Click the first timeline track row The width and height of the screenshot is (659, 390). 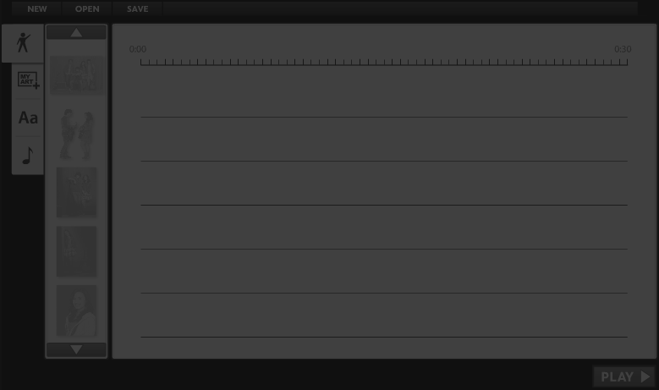click(384, 91)
